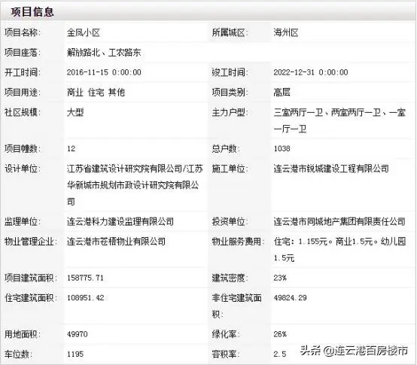Select the 项目座落 label
The width and height of the screenshot is (417, 365).
click(x=23, y=53)
